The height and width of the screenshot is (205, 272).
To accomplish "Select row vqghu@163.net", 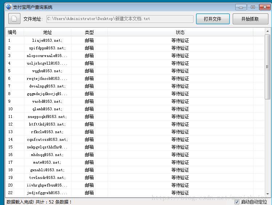I will 135,71.
